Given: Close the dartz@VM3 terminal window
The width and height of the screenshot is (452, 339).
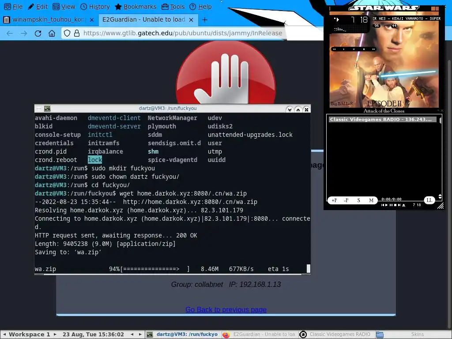Looking at the screenshot, I should point(306,109).
